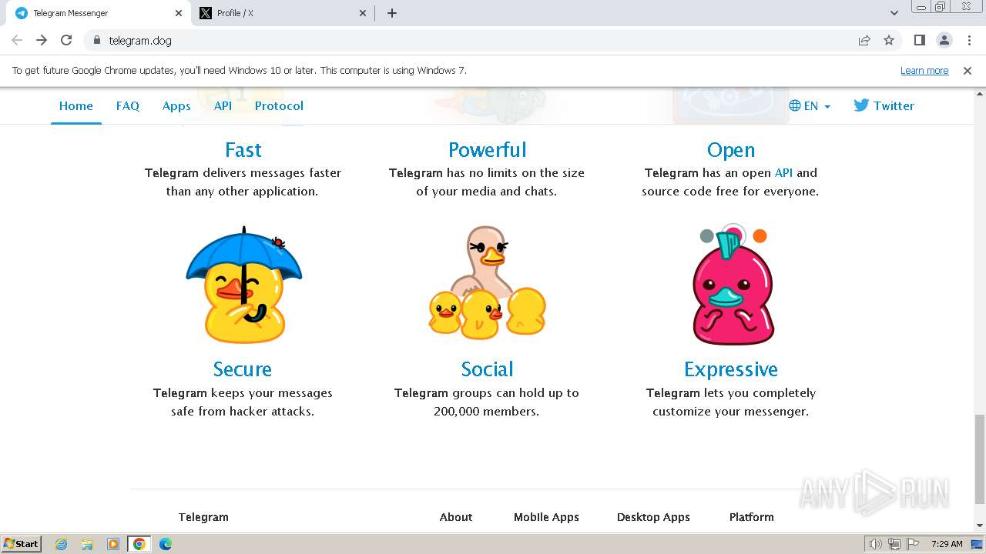Click the 7:29 AM system clock

point(947,544)
